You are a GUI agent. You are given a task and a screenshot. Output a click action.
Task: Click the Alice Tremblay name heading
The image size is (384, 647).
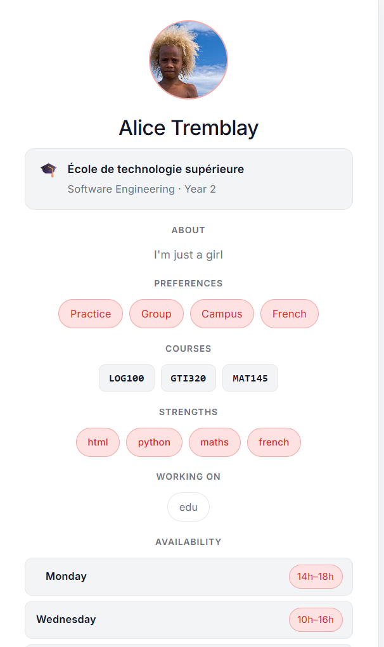188,128
